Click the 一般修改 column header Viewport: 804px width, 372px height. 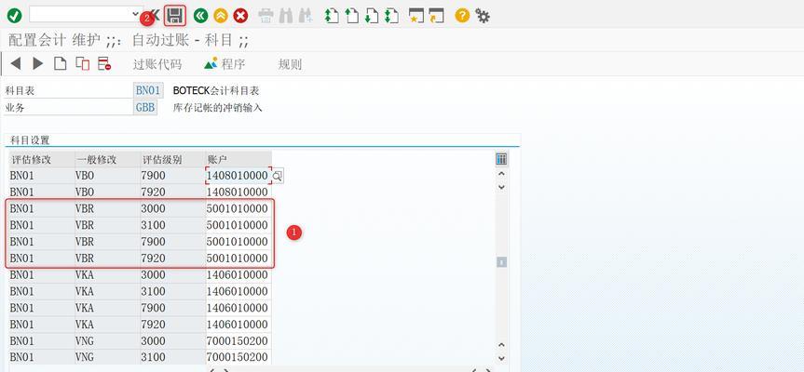(107, 159)
